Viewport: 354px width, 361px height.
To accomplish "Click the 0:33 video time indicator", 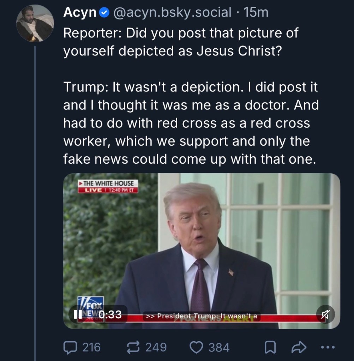I will coord(110,314).
